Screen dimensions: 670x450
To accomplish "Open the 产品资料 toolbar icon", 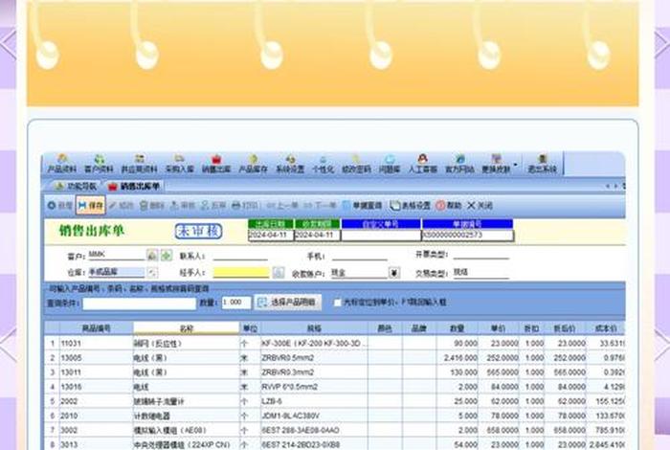I will tap(62, 163).
